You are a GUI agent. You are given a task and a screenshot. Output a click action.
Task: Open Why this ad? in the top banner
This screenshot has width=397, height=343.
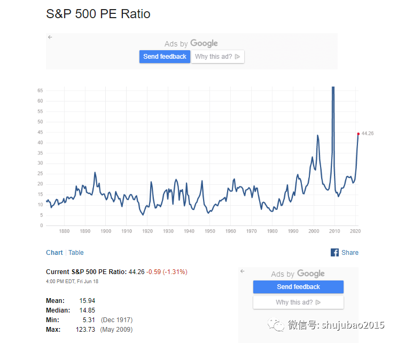[x=217, y=57]
